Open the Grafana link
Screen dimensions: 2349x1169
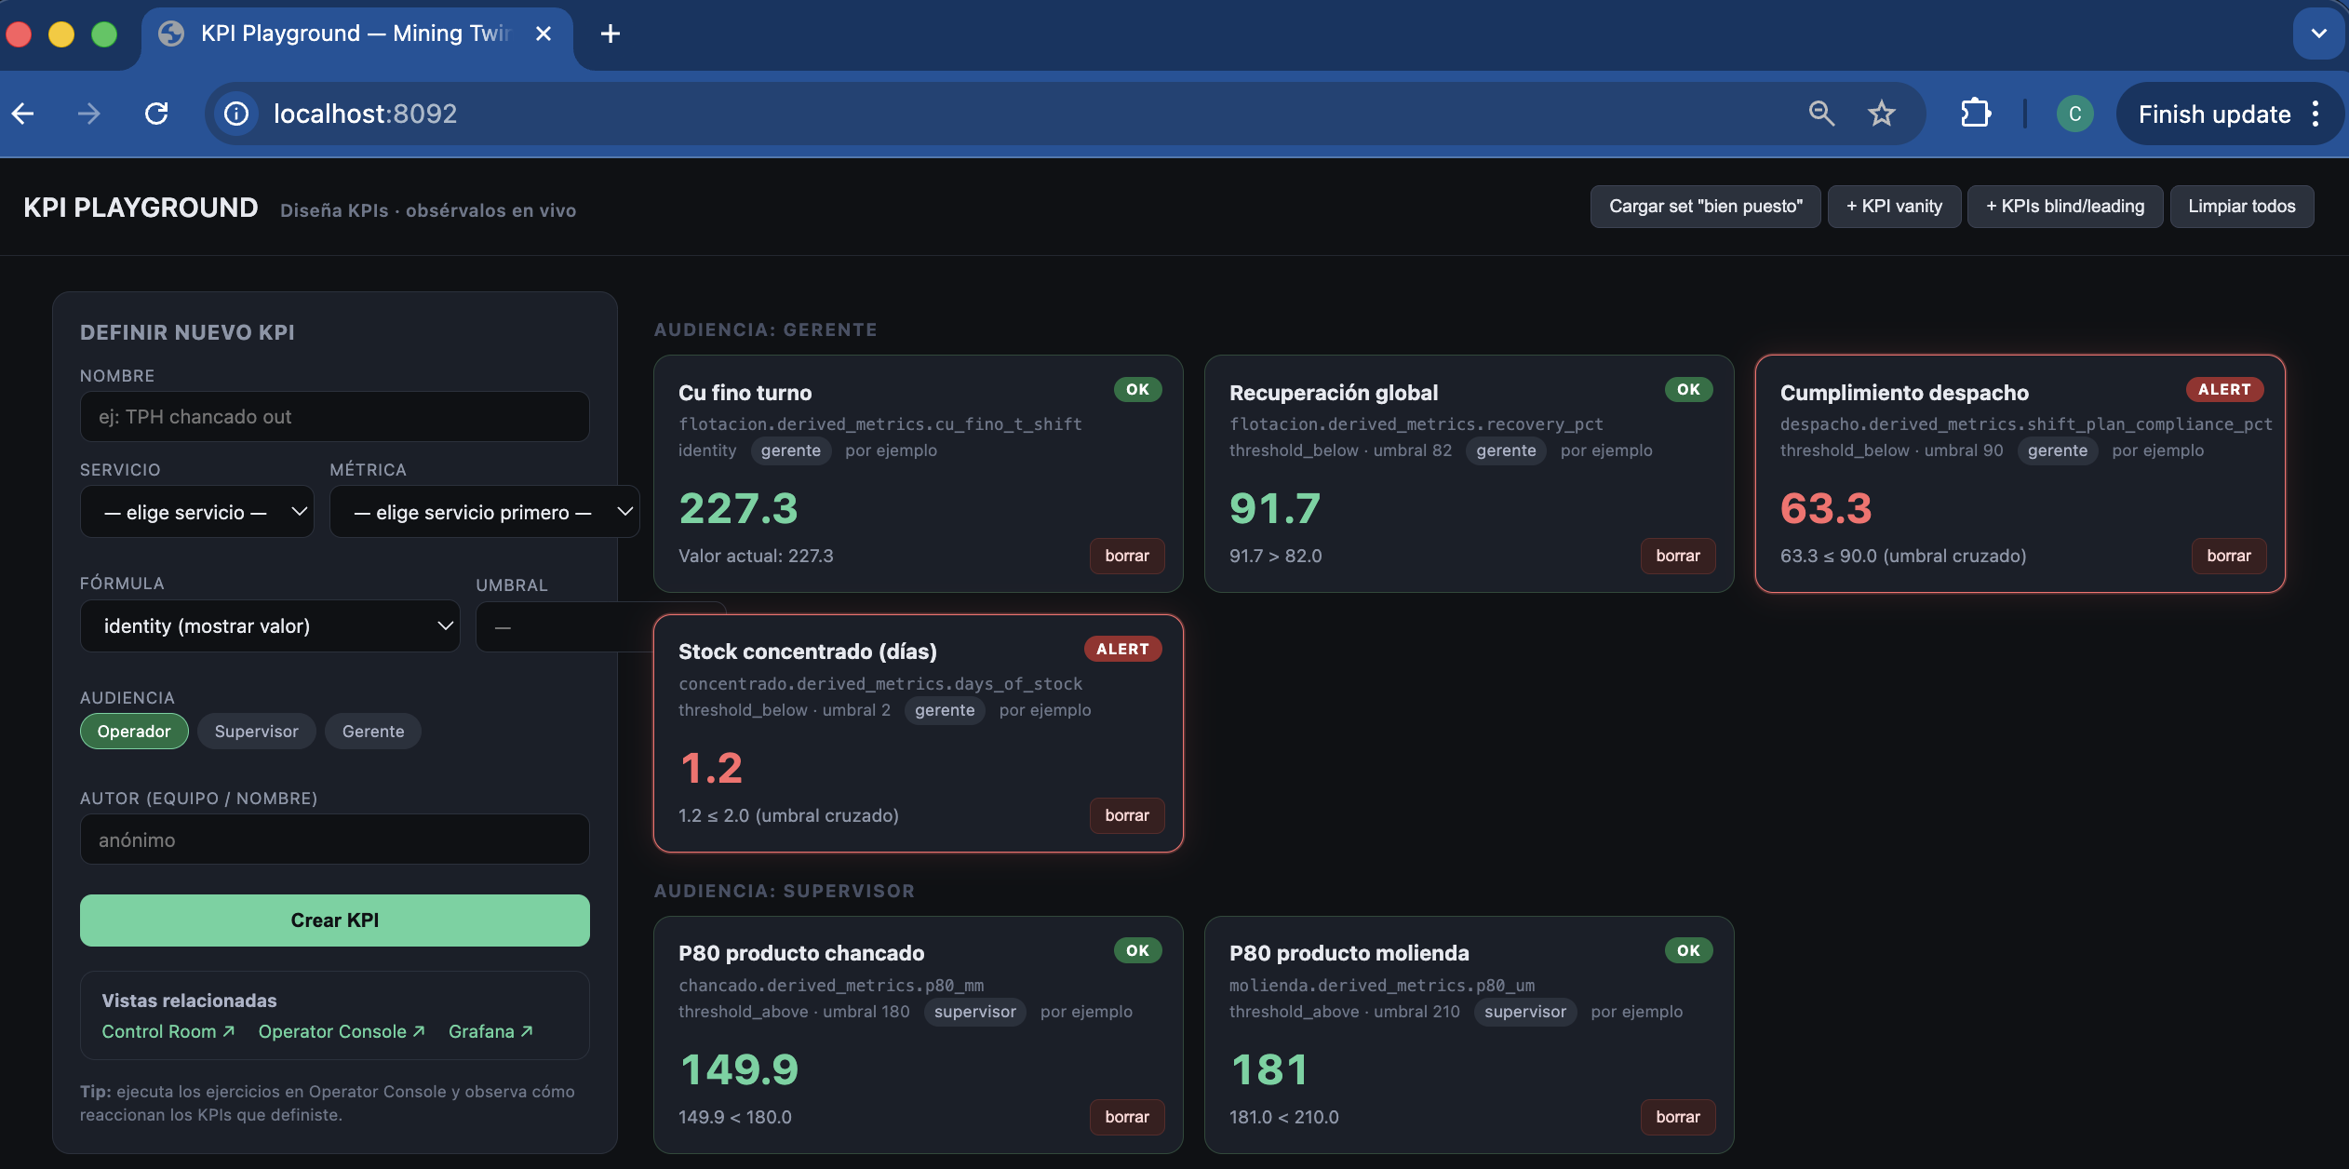coord(490,1031)
